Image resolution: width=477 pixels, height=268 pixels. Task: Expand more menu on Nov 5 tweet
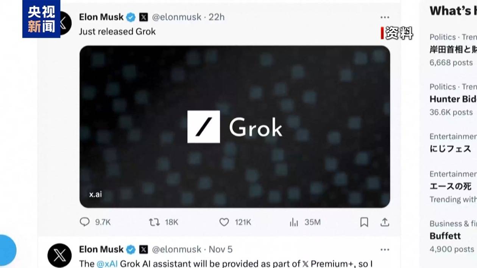(385, 250)
